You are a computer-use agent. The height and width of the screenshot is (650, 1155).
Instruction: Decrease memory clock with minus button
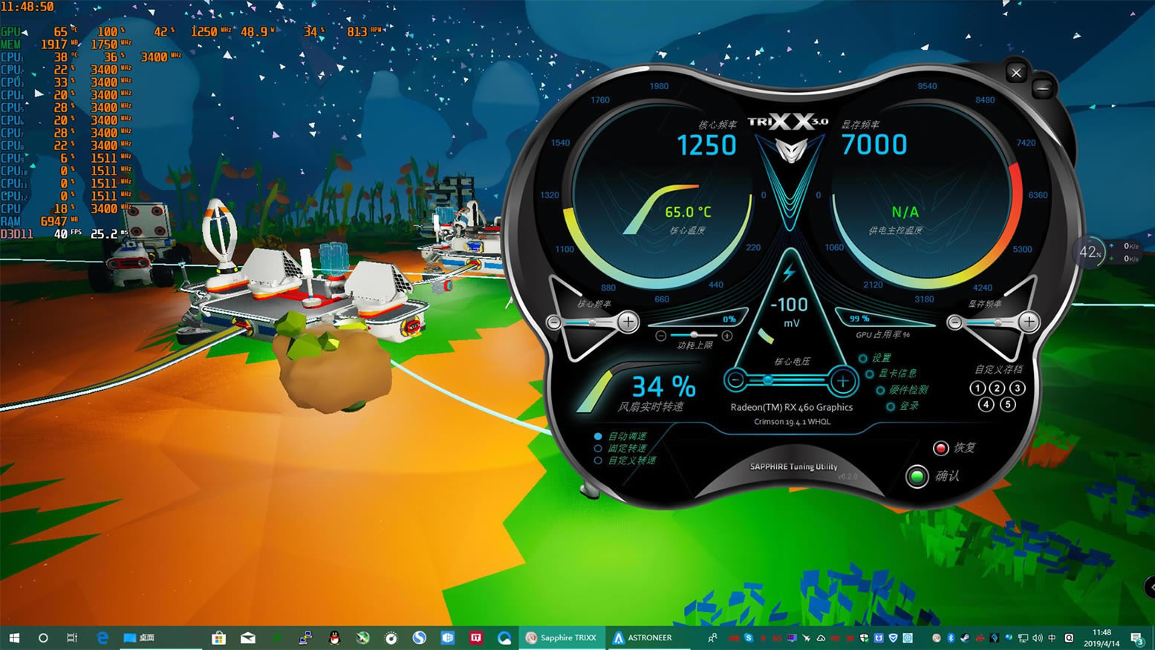pos(955,322)
